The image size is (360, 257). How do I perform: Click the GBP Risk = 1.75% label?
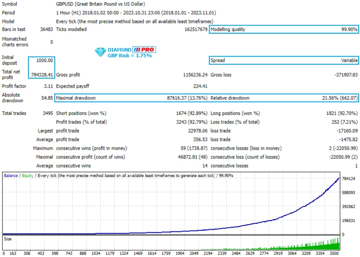[x=130, y=56]
